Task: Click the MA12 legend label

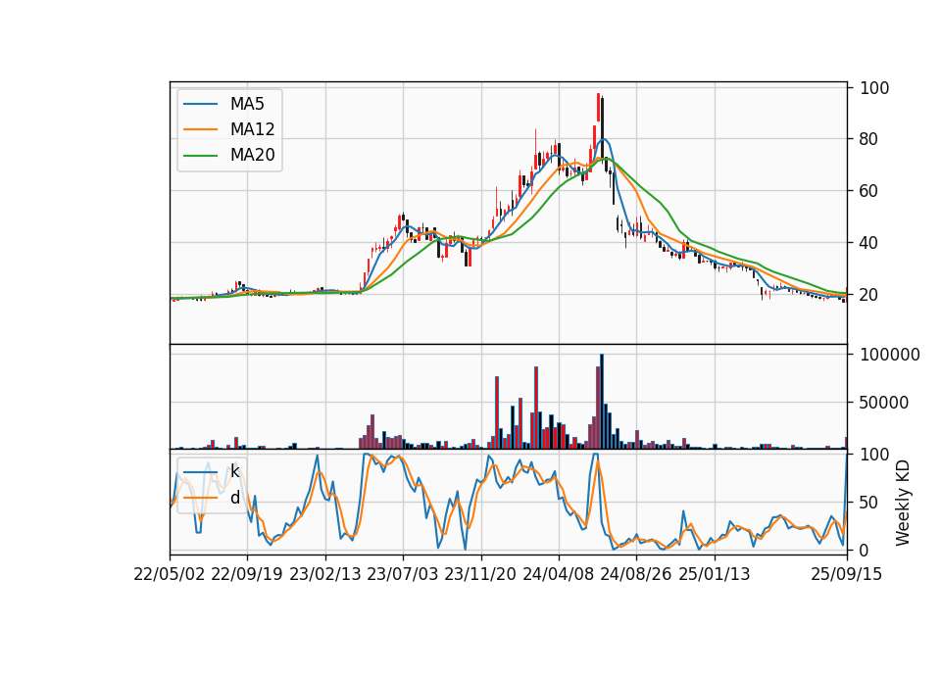Action: 252,129
